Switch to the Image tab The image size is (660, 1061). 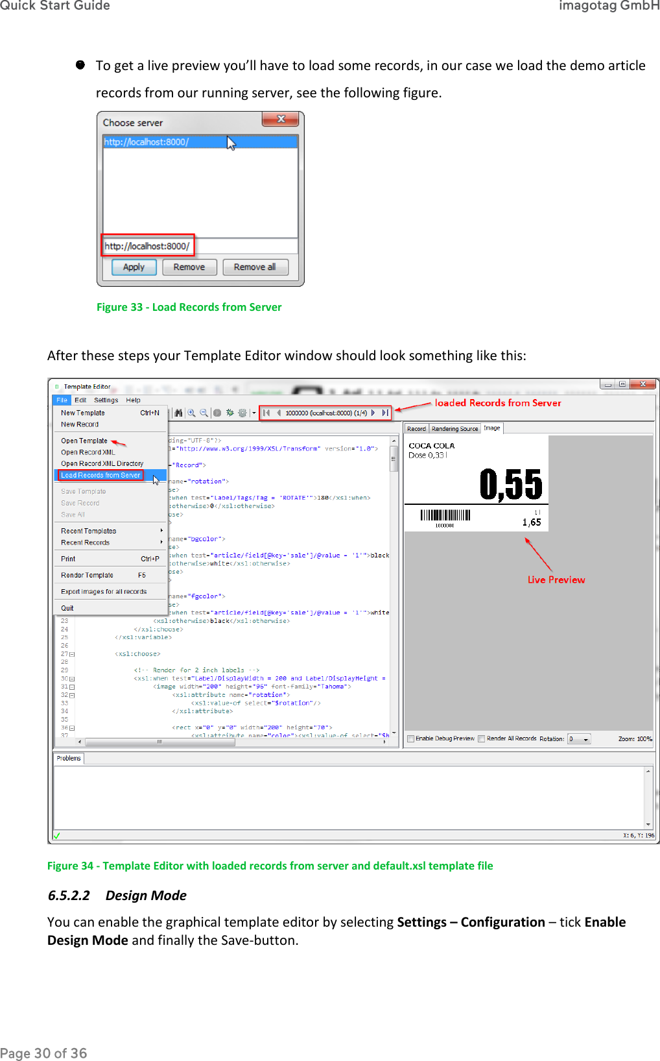coord(492,428)
